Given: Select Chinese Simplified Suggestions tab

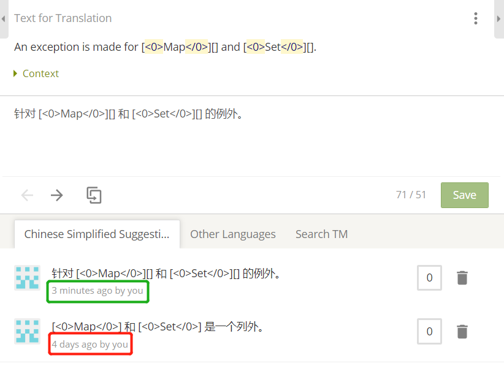Looking at the screenshot, I should [x=97, y=234].
